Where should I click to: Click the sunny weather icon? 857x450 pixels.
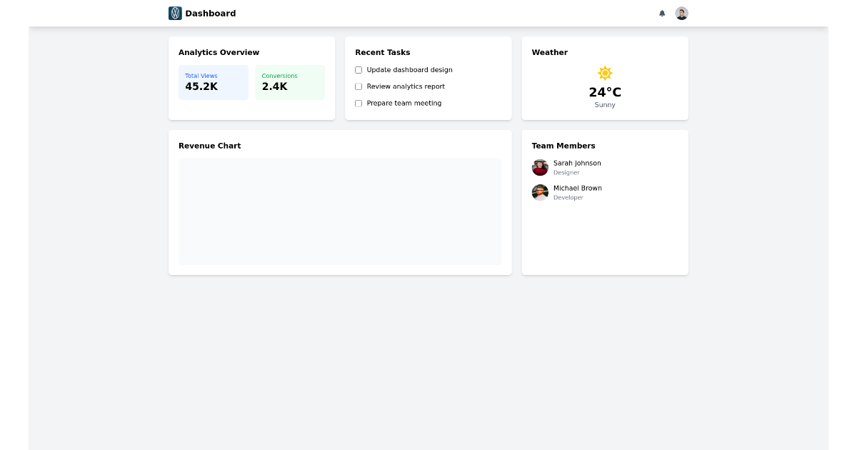point(605,73)
